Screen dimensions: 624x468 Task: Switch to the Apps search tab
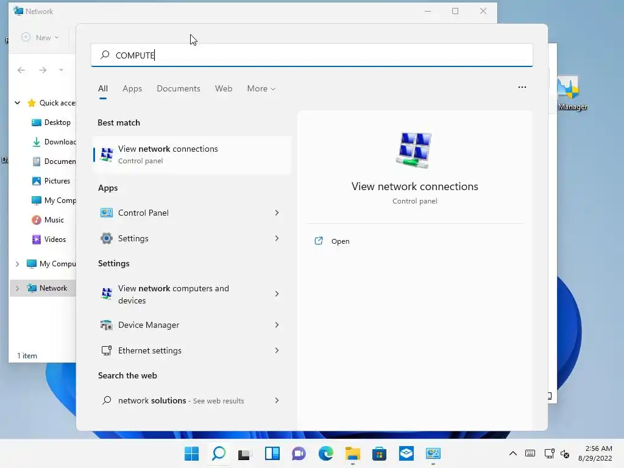point(132,89)
